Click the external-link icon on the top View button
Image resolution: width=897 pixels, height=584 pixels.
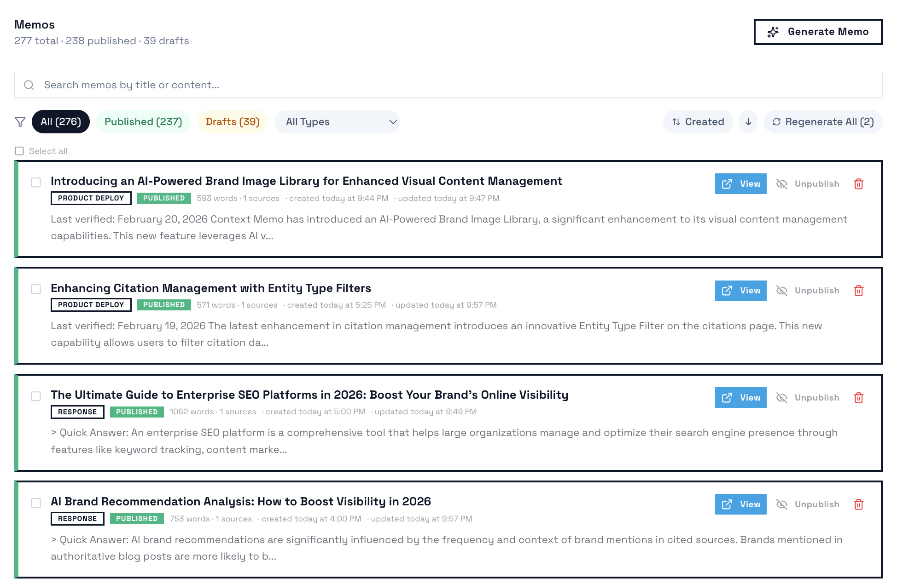(727, 183)
